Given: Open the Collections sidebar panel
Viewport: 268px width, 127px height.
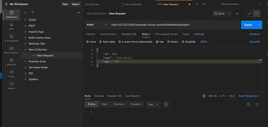Looking at the screenshot, I should [x=11, y=15].
